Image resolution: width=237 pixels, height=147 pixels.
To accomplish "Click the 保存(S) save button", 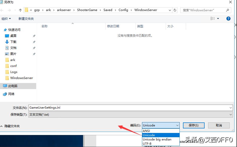I will pos(194,125).
